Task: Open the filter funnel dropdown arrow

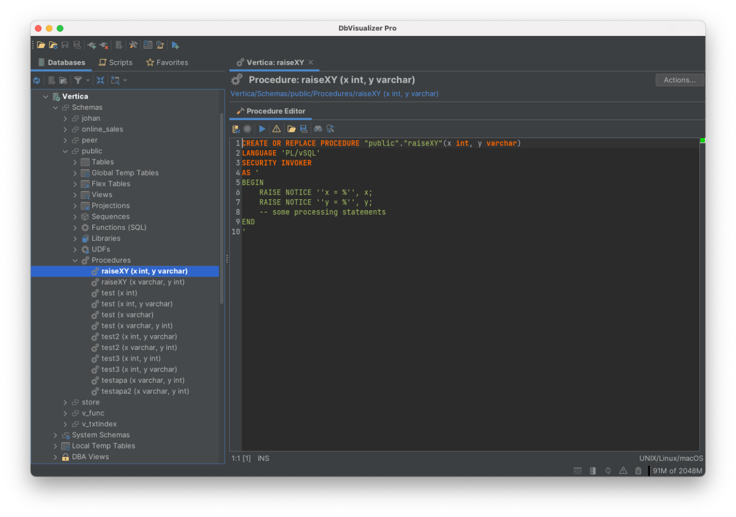Action: (x=88, y=80)
